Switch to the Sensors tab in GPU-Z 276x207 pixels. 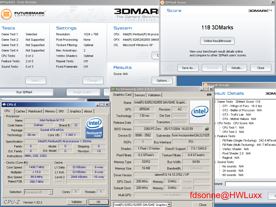140,95
